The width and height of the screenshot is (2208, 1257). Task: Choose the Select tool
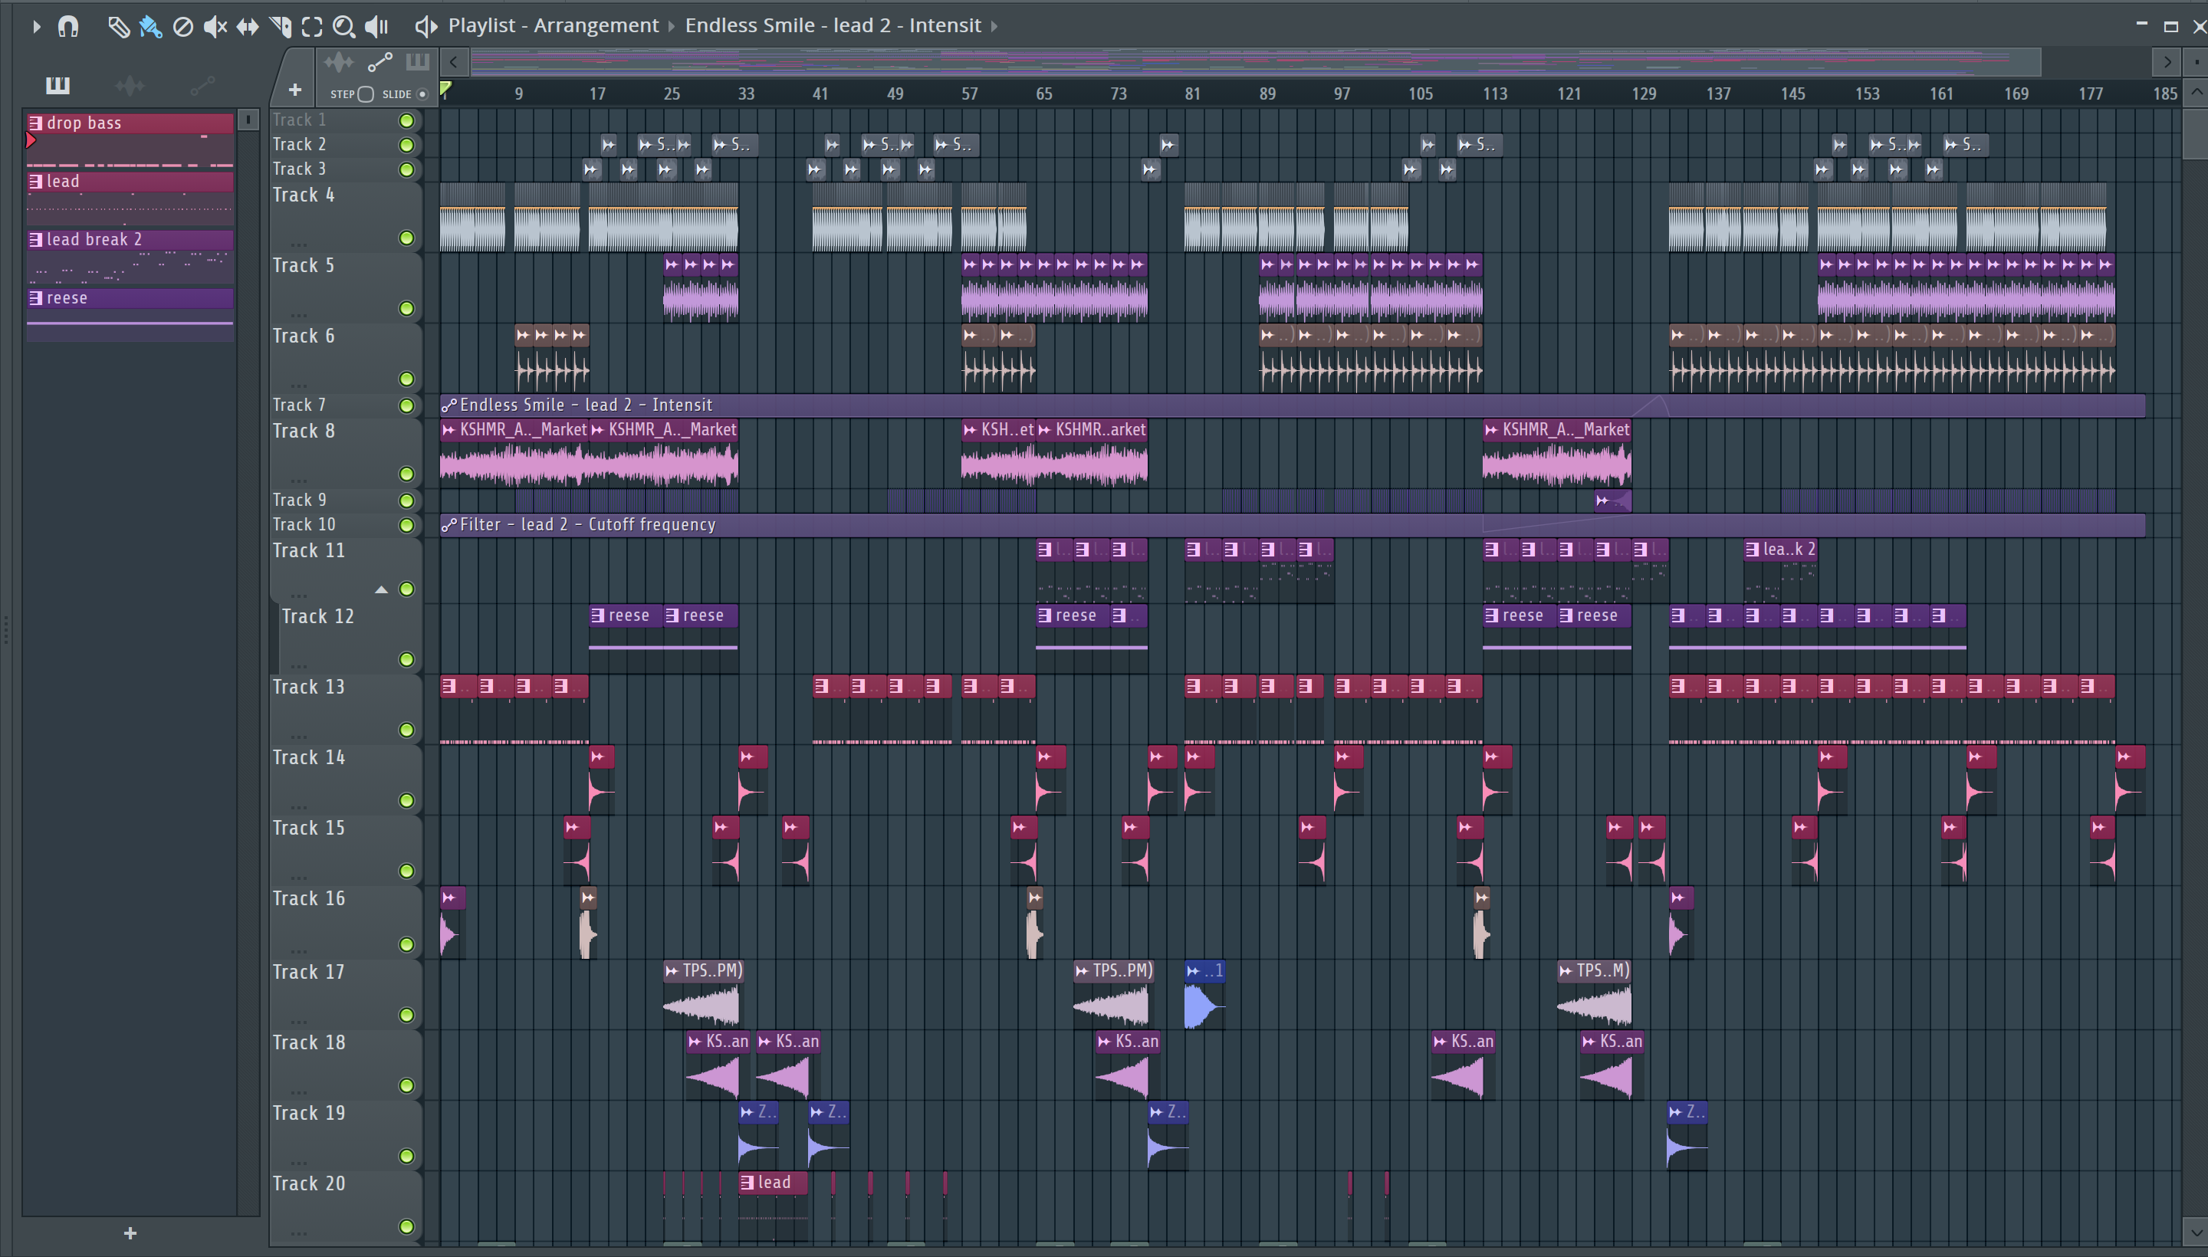point(312,27)
